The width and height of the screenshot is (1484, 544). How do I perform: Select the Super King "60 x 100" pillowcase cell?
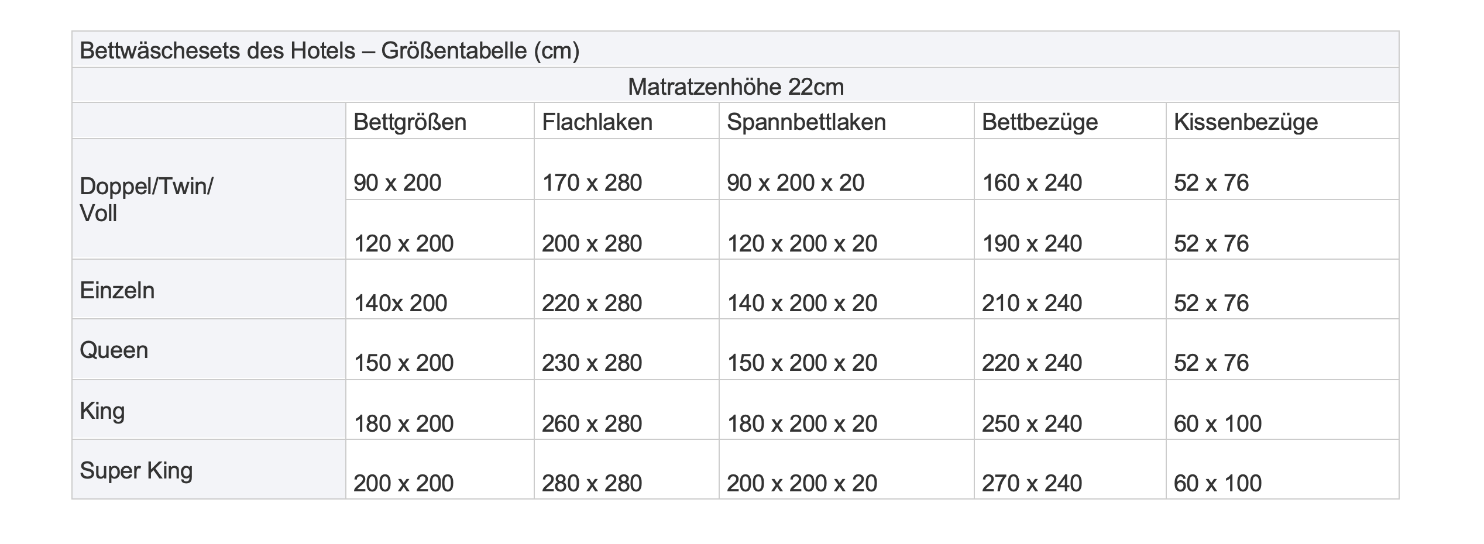(1217, 484)
